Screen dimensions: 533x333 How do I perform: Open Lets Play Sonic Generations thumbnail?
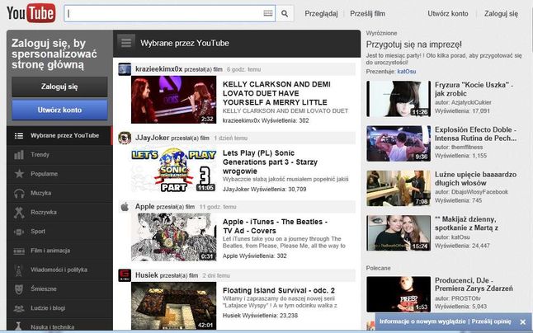coord(173,168)
